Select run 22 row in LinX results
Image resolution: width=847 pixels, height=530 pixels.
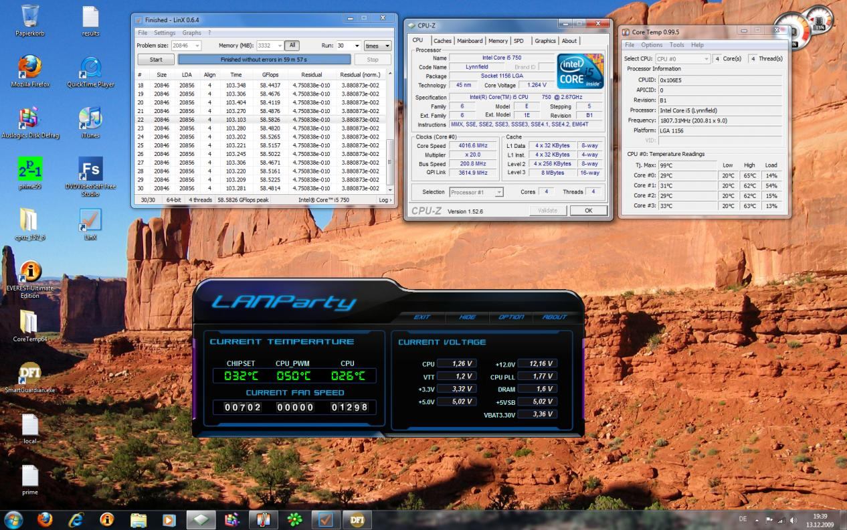coord(261,119)
